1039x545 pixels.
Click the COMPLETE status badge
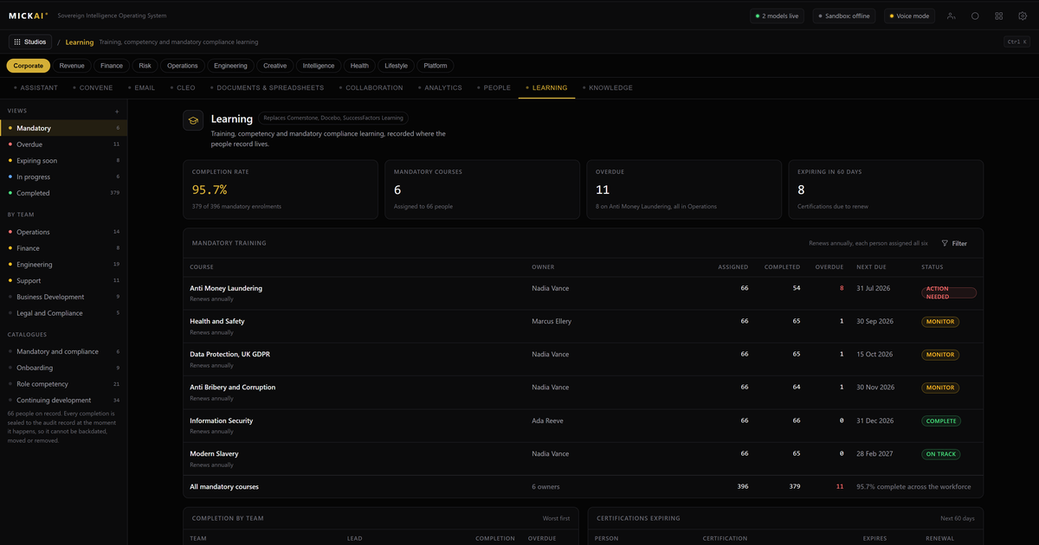[x=940, y=421]
